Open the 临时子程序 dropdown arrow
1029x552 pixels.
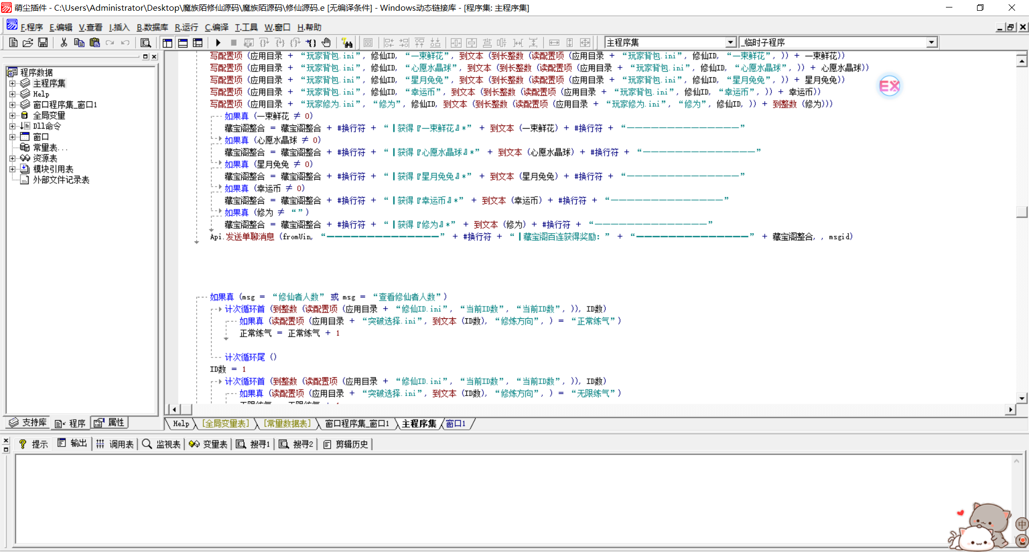click(x=931, y=42)
